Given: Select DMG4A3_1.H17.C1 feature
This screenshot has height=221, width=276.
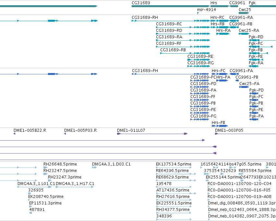Looking at the screenshot, I should click(75, 187).
